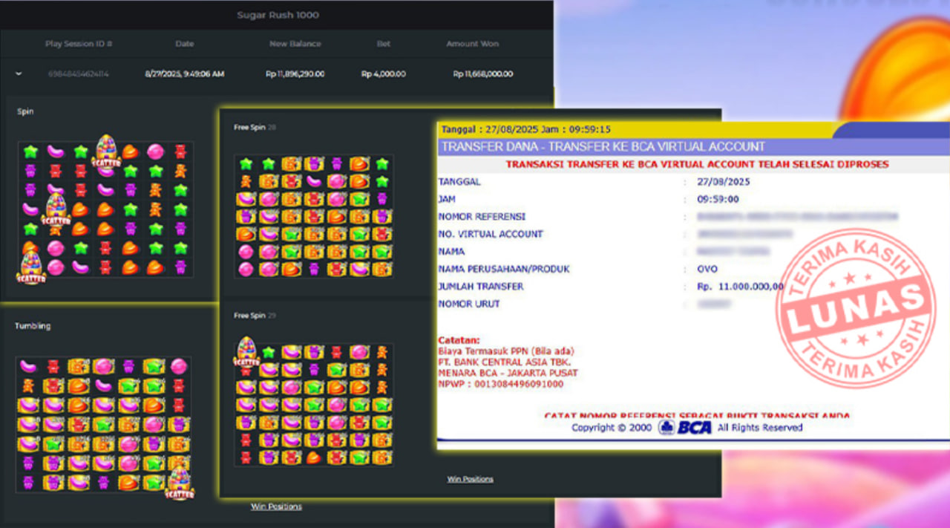Click the "MENARA BCA - JAKARTA PUSAT" line
The image size is (950, 528).
508,373
